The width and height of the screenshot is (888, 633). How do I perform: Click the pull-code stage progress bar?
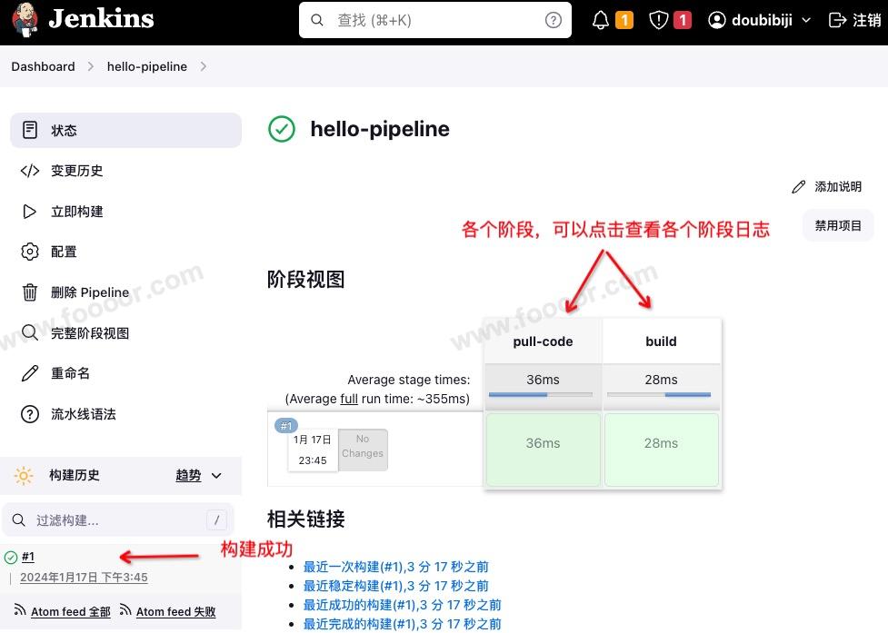click(x=542, y=394)
